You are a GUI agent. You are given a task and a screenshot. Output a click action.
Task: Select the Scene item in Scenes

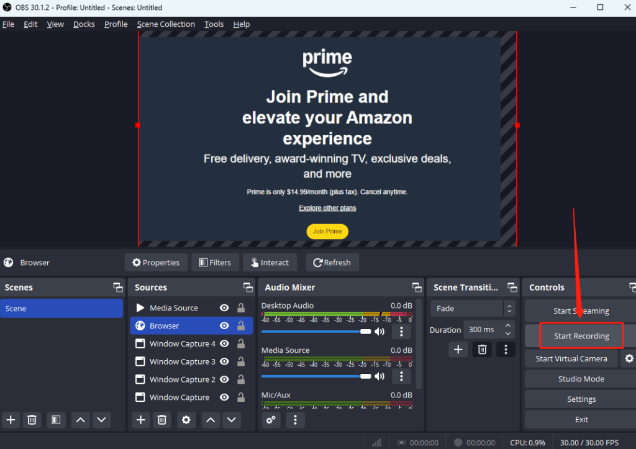coord(61,308)
